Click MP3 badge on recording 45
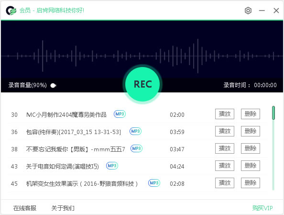Viewport: 284px width, 215px height. tap(154, 183)
